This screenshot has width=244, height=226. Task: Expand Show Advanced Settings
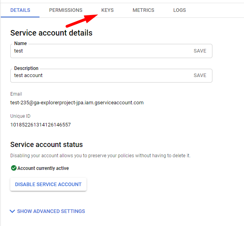point(51,211)
